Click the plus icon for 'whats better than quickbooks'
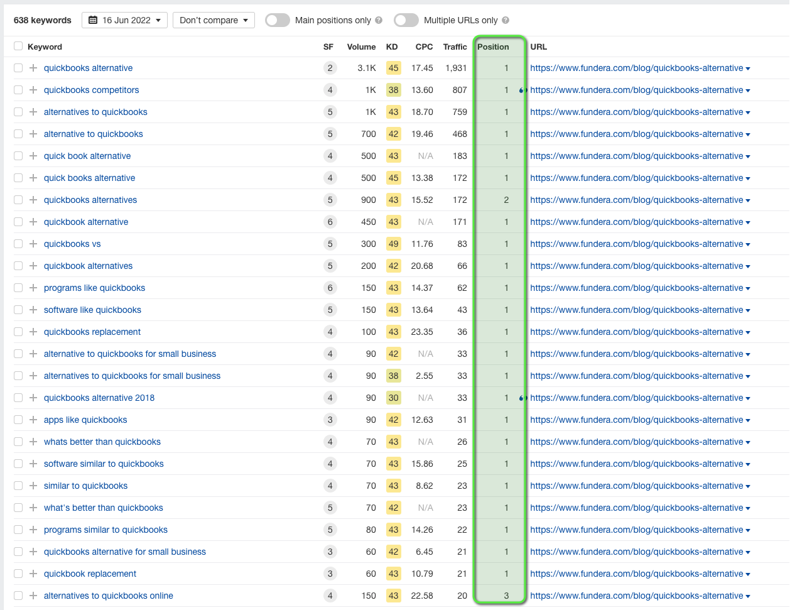Image resolution: width=790 pixels, height=610 pixels. coord(33,442)
